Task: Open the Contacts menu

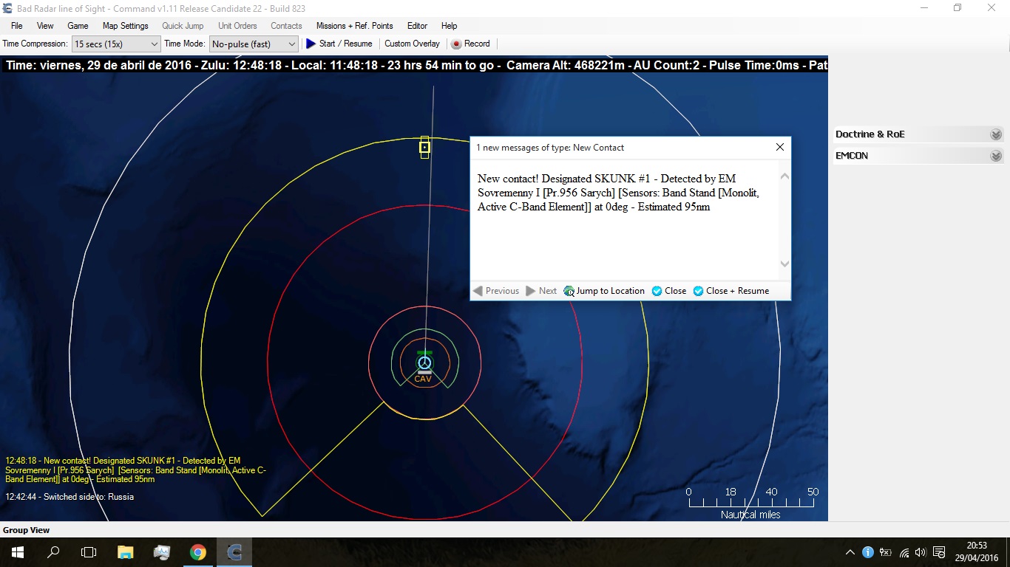Action: tap(286, 26)
